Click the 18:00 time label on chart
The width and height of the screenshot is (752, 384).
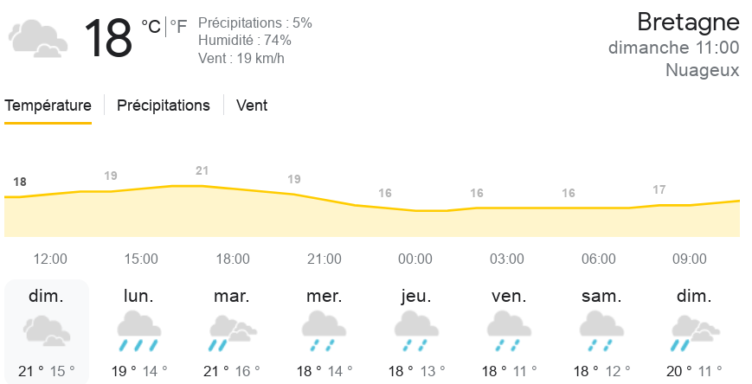coord(233,259)
